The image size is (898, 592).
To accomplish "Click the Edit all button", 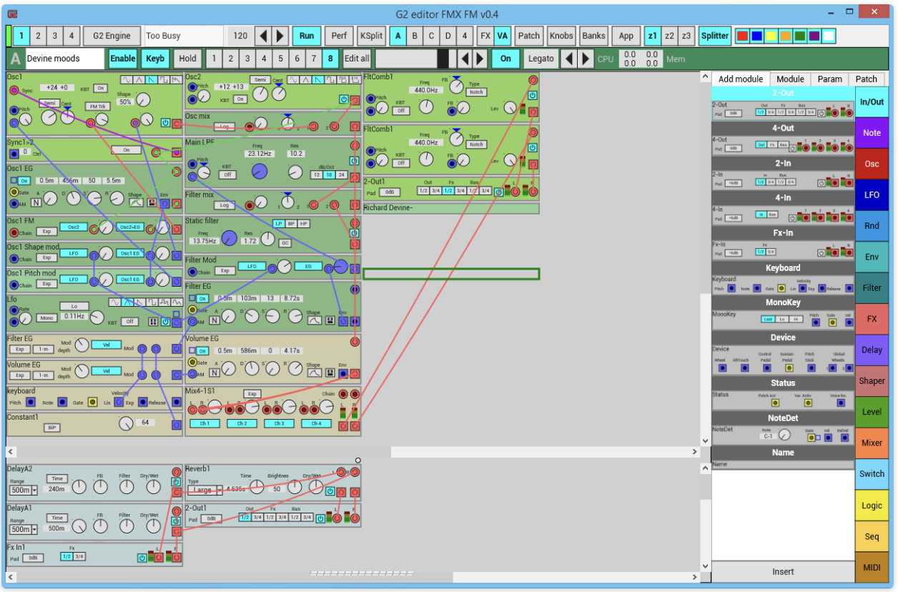I will point(357,59).
